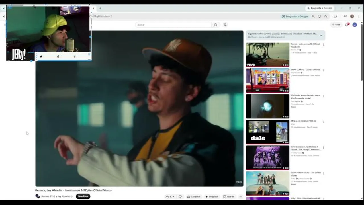Dislike the video with thumbs down

(x=180, y=197)
